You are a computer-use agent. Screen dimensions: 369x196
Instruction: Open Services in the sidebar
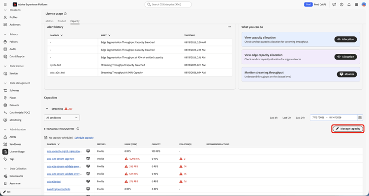[x=14, y=73]
